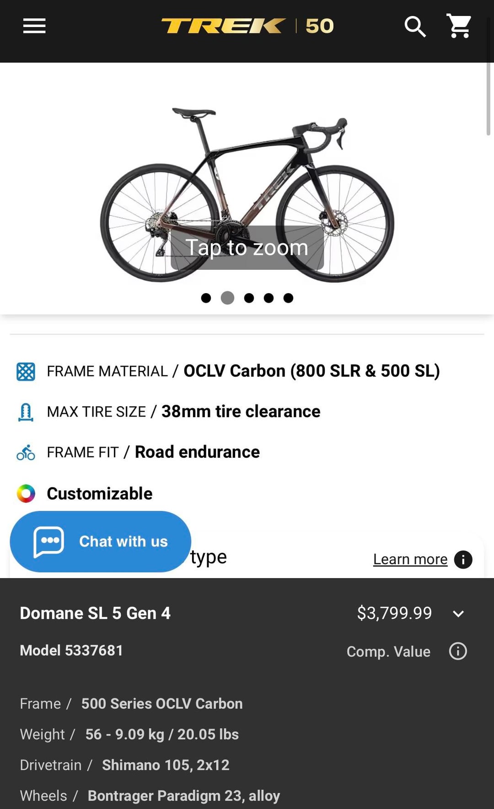Open the shopping cart

coord(459,26)
